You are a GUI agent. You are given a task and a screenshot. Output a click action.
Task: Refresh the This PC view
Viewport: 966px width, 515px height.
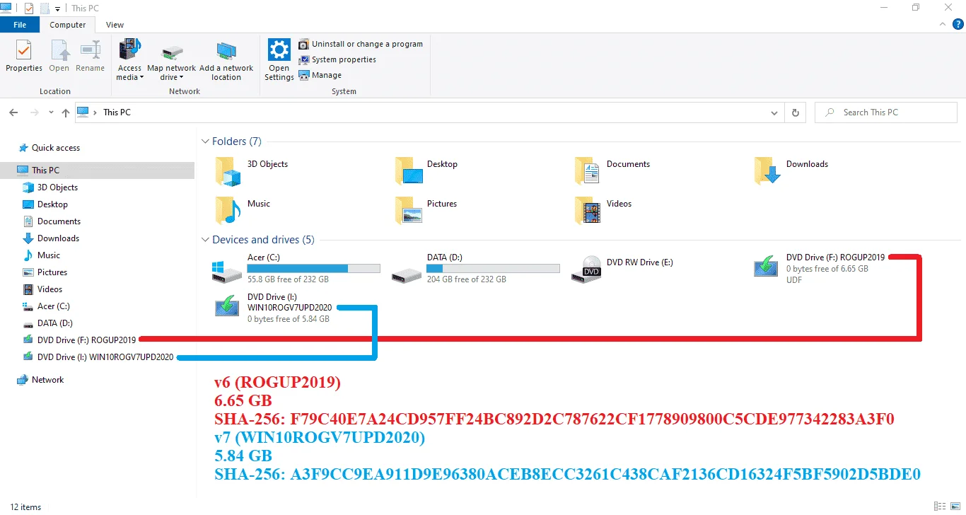(796, 112)
